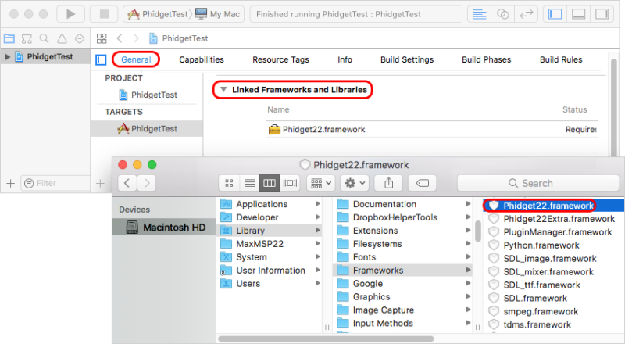The image size is (625, 344).
Task: Toggle the project and targets list sidebar
Action: tap(101, 60)
